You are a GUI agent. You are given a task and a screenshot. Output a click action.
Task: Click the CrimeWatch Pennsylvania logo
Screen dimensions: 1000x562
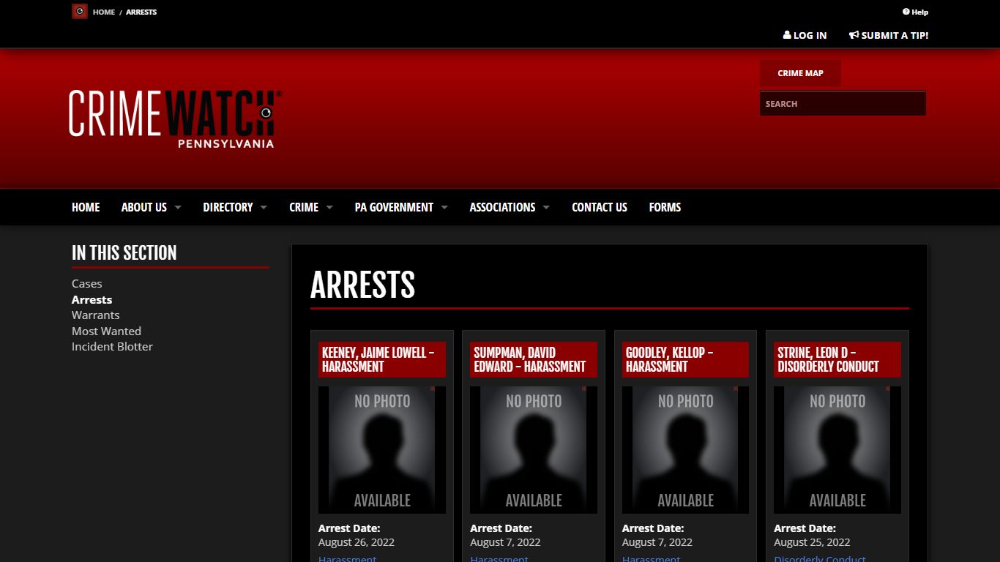tap(175, 118)
